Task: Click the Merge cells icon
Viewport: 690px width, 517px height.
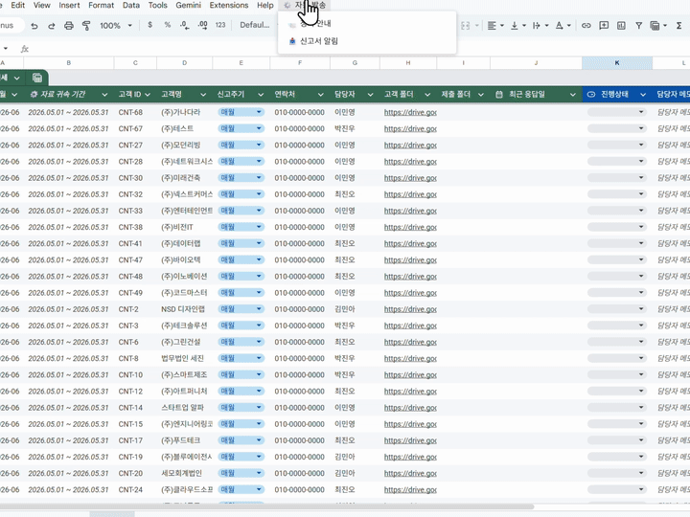Action: (465, 26)
